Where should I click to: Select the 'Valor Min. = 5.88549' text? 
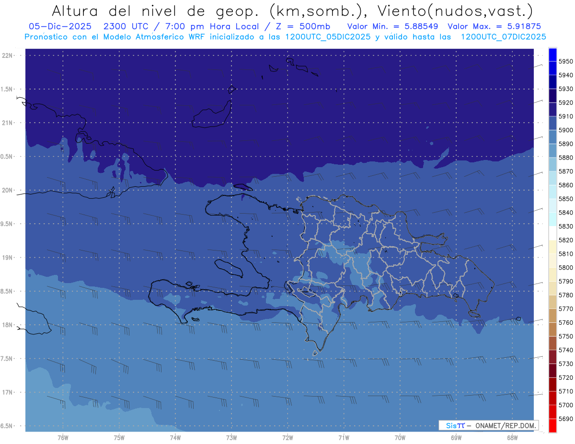pyautogui.click(x=393, y=26)
